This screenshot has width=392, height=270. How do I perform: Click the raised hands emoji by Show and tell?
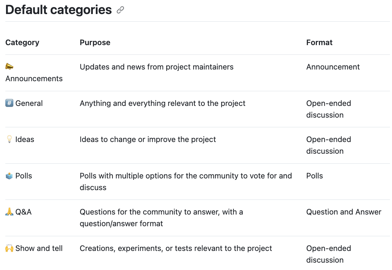(9, 248)
